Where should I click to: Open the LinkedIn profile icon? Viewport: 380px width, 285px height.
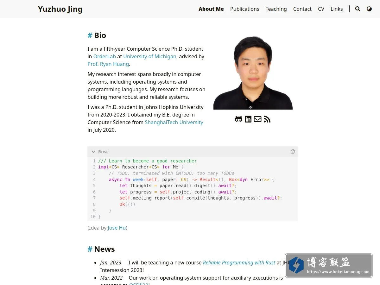click(248, 119)
